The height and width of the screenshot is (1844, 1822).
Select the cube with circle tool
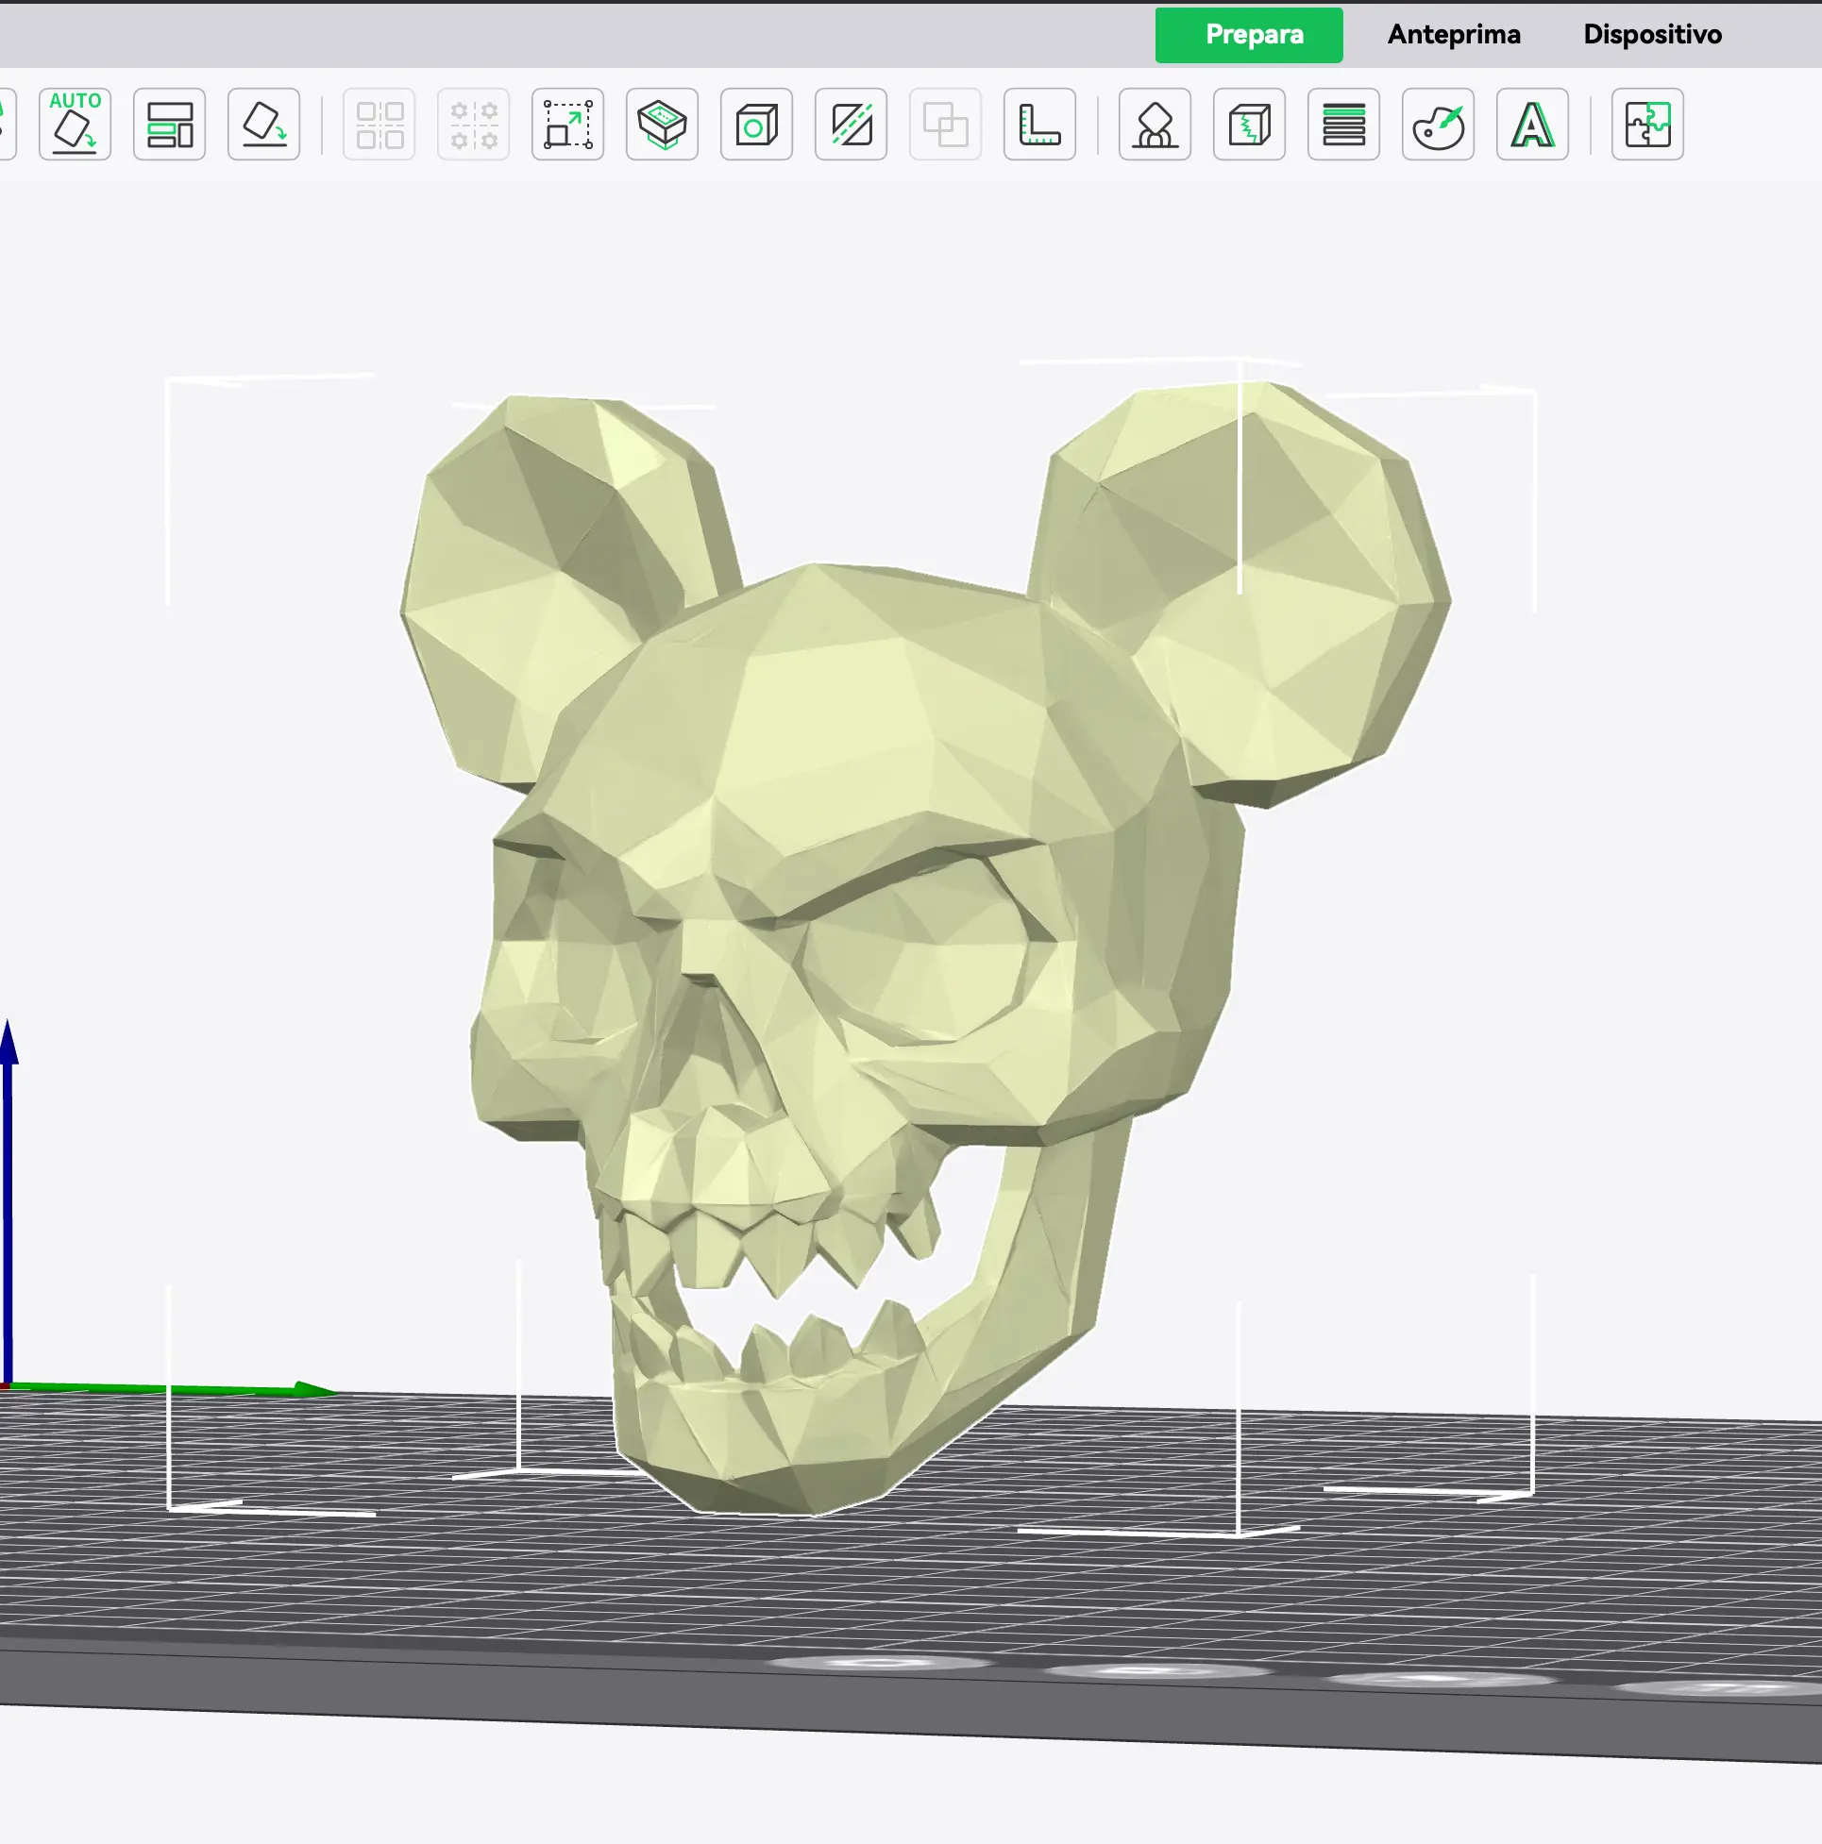coord(757,124)
